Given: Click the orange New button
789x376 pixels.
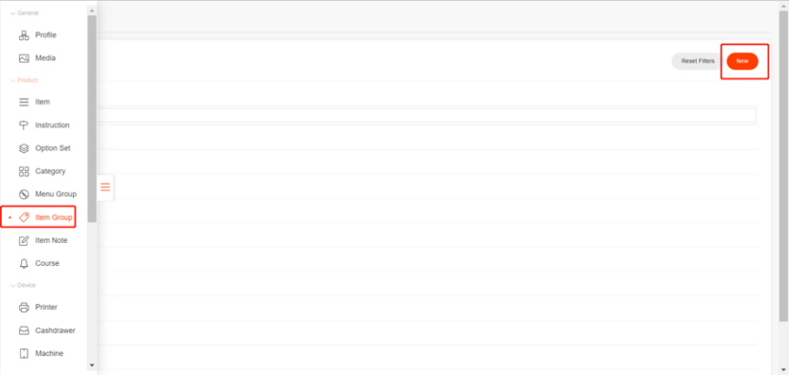Looking at the screenshot, I should [742, 61].
